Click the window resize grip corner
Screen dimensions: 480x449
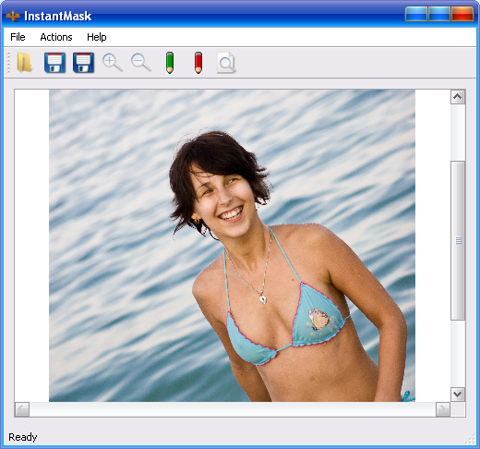click(x=471, y=440)
